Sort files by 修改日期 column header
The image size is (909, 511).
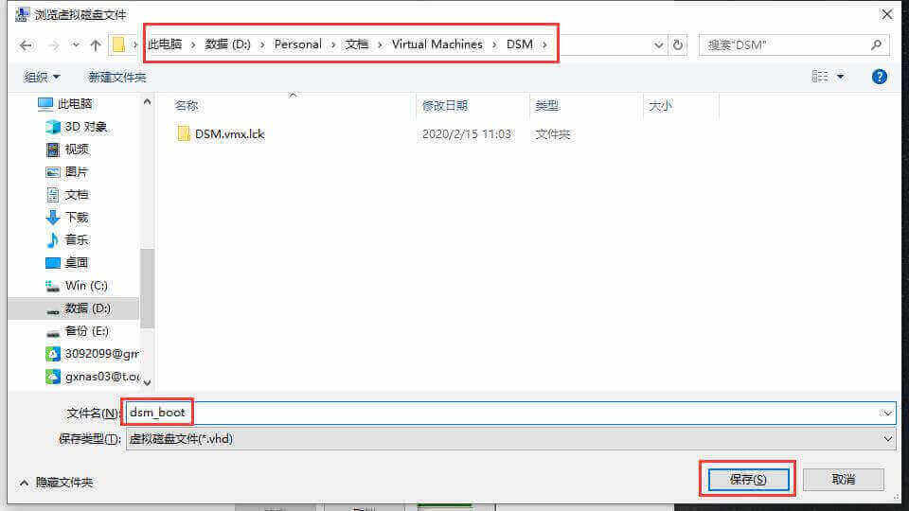(445, 106)
